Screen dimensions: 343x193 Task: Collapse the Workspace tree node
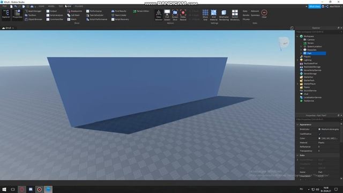[x=297, y=36]
